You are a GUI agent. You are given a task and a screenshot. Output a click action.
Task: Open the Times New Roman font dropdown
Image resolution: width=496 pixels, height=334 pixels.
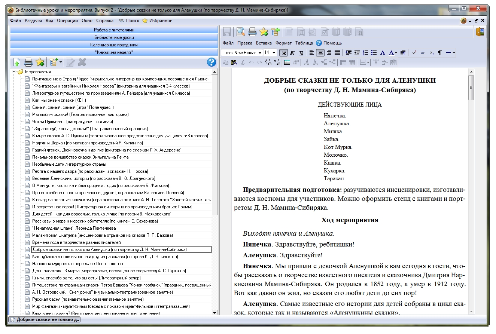click(x=260, y=53)
